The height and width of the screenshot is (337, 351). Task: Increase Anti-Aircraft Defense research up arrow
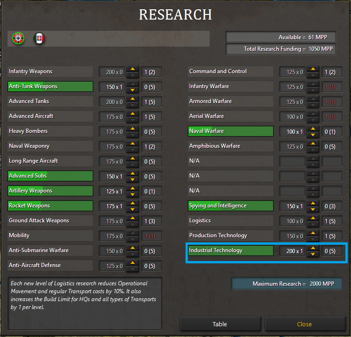point(132,263)
